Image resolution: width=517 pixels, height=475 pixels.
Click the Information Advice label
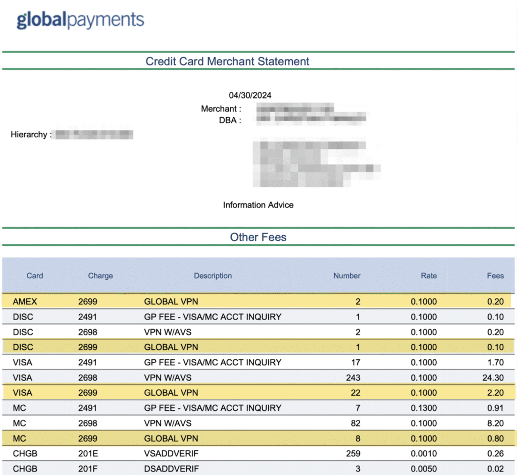(x=258, y=205)
